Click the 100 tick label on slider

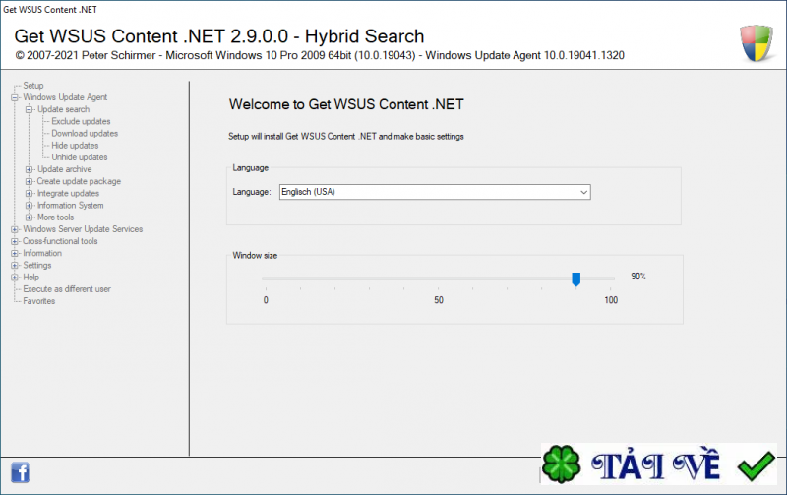click(x=611, y=300)
